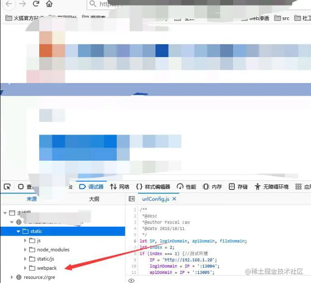The width and height of the screenshot is (311, 283).
Task: Click the apiDomain assignment on line 11
Action: 182,273
